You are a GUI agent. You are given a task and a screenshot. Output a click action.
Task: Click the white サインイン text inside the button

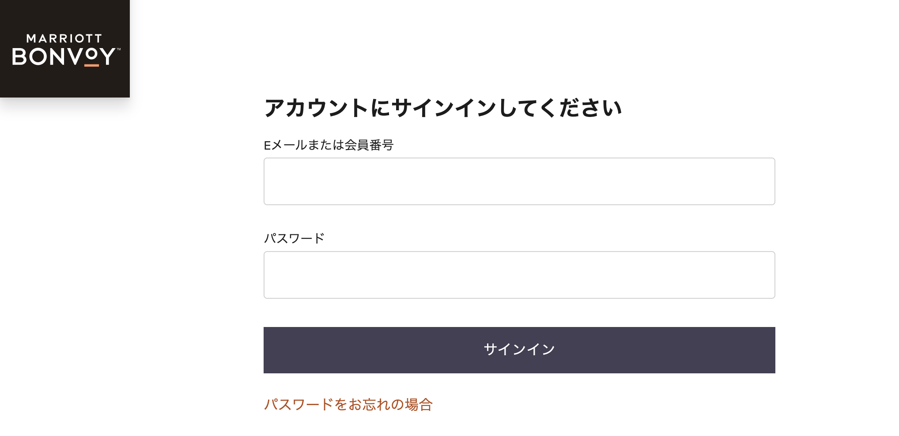pos(519,350)
